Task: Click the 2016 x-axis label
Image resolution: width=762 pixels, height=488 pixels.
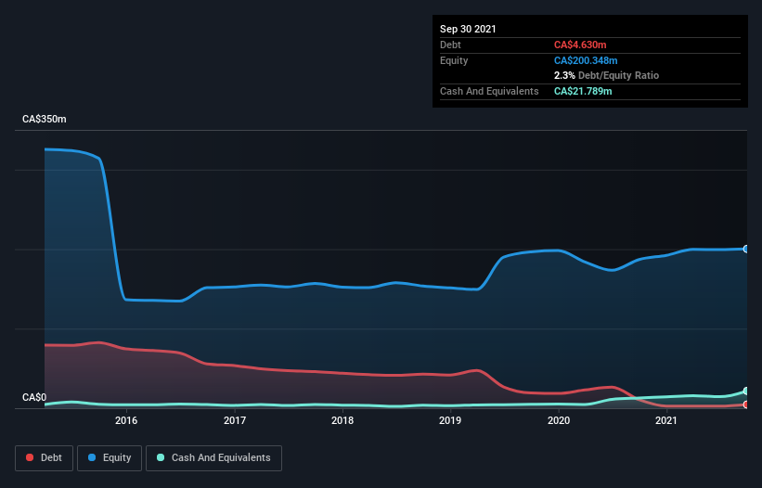Action: 126,420
